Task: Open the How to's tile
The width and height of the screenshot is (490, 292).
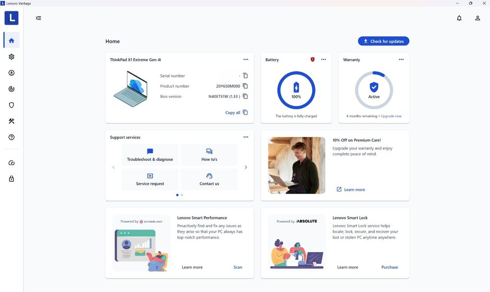Action: coord(209,155)
